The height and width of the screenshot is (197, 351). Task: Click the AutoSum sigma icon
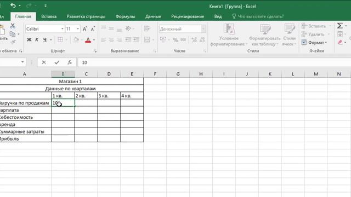340,26
